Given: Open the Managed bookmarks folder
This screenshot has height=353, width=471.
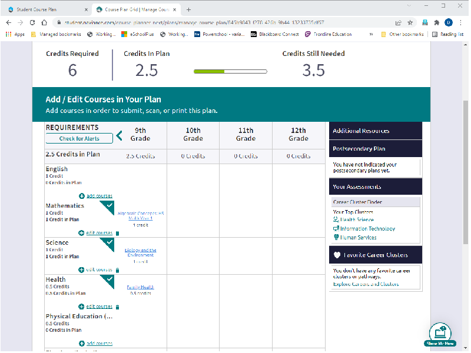Looking at the screenshot, I should (x=56, y=34).
